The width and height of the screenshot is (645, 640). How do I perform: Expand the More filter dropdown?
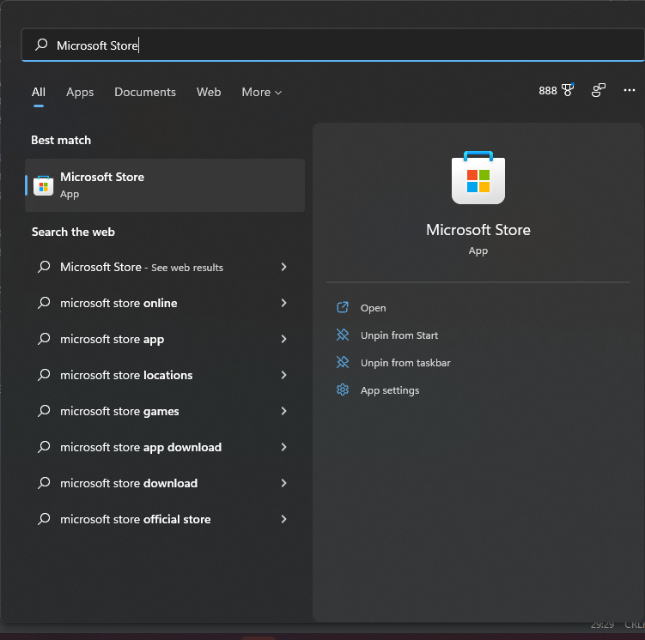[x=262, y=92]
